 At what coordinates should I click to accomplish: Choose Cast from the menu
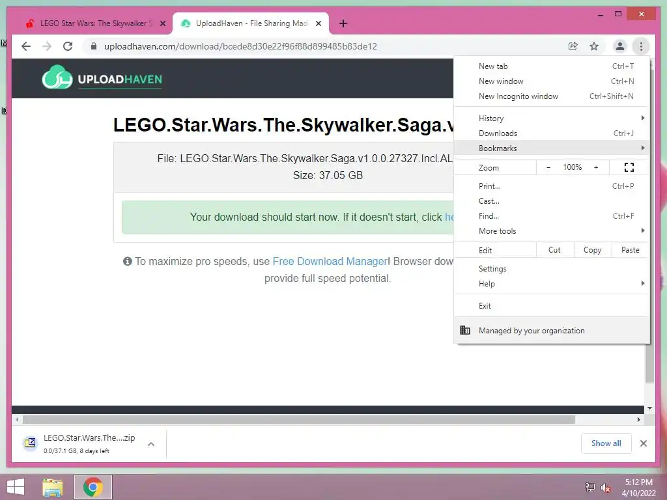(552, 201)
